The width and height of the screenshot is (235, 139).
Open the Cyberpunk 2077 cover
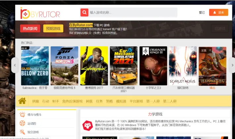[x=94, y=66]
